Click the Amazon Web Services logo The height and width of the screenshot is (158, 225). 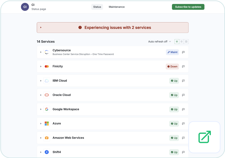pyautogui.click(x=47, y=138)
